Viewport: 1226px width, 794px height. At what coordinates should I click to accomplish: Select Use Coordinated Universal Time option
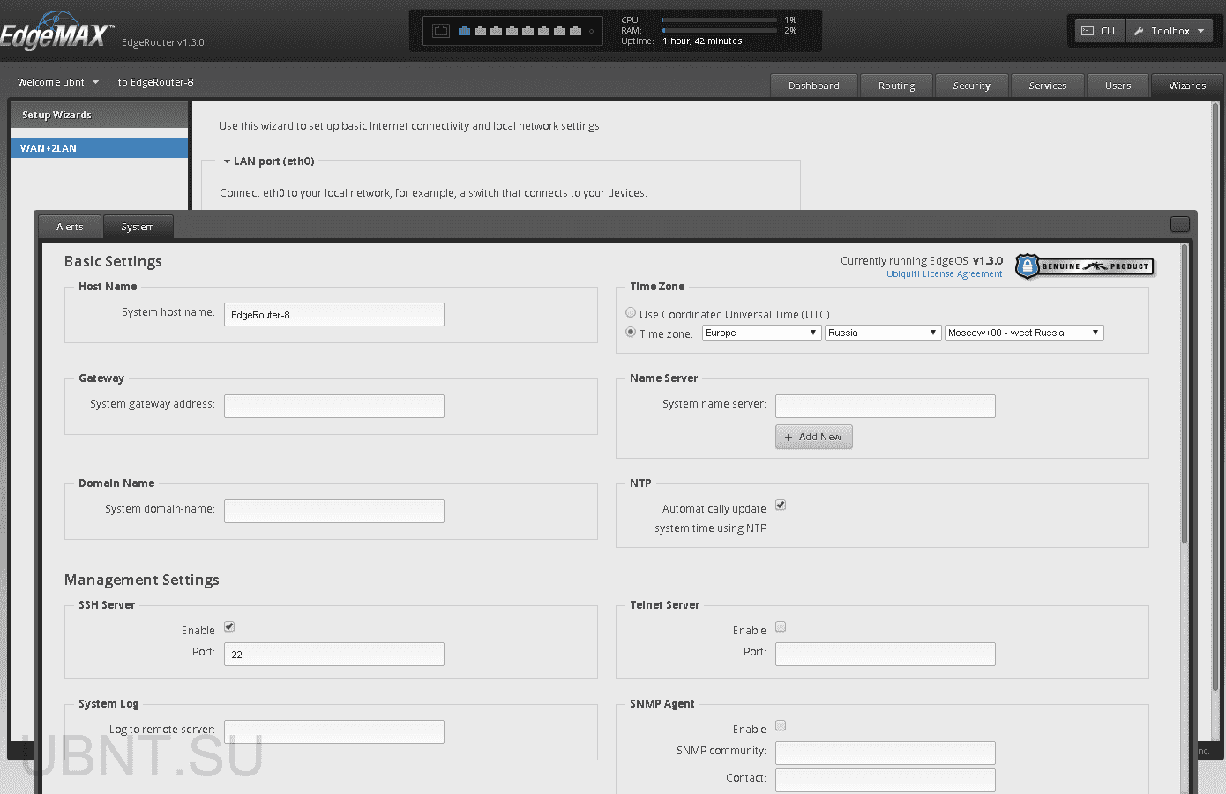click(x=631, y=313)
